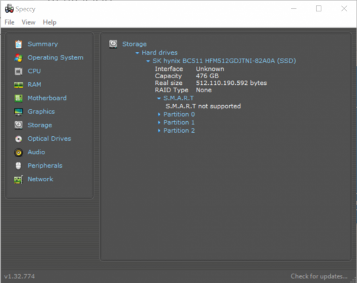Click the 'Real size' field label
Image resolution: width=357 pixels, height=283 pixels.
click(x=168, y=83)
